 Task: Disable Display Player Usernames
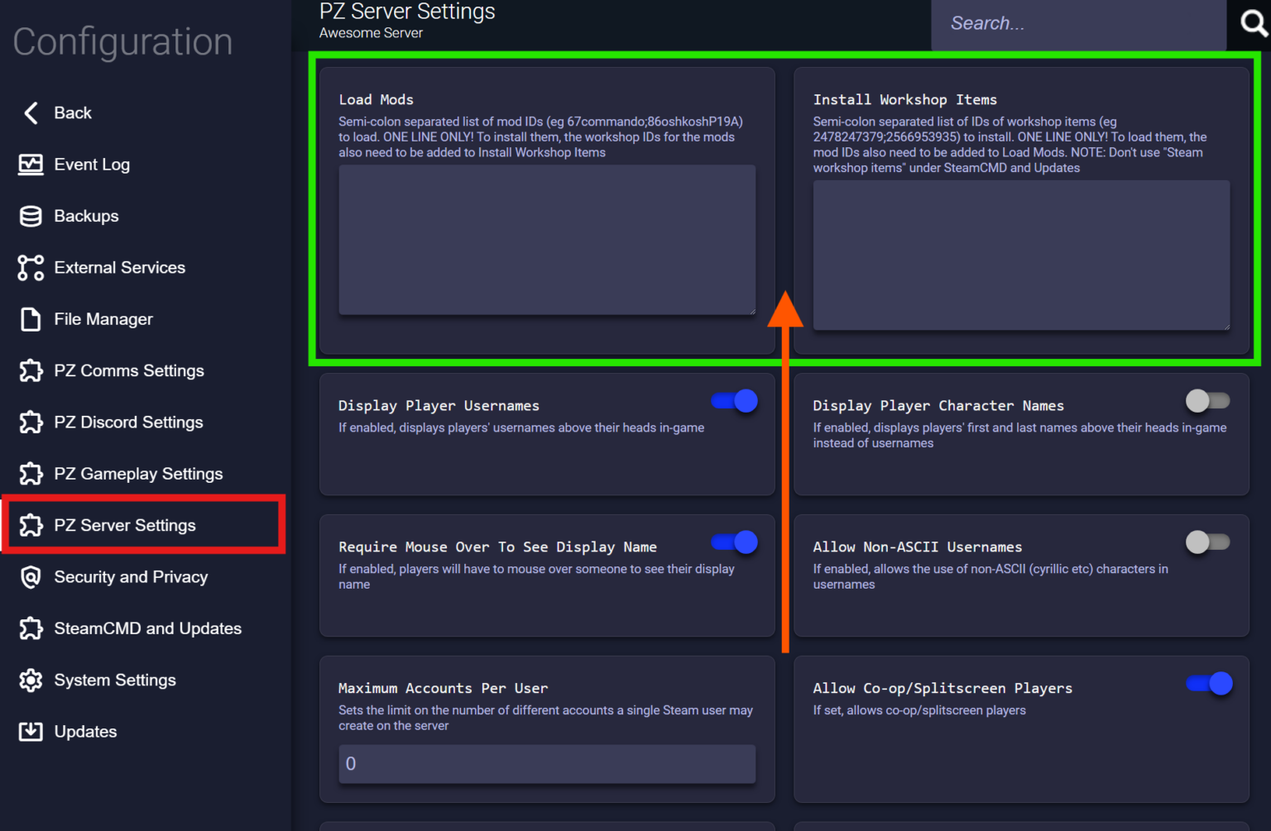pyautogui.click(x=733, y=401)
